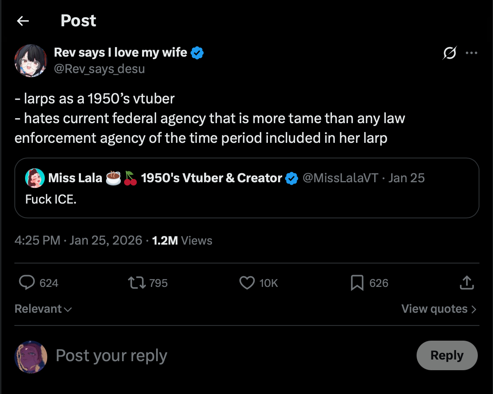Click the share upload icon
This screenshot has height=394, width=493.
tap(467, 283)
